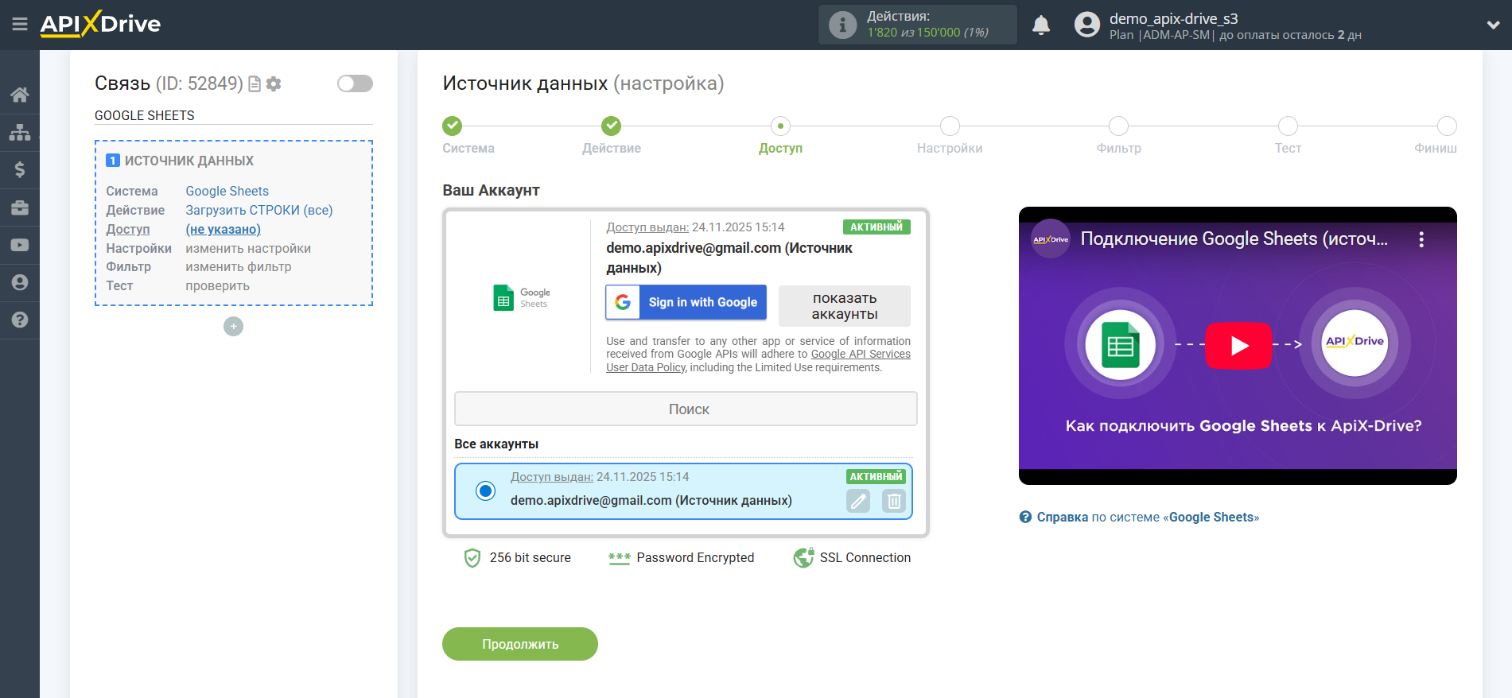Click the 256 bit secure shield icon
Image resolution: width=1512 pixels, height=698 pixels.
(x=472, y=558)
